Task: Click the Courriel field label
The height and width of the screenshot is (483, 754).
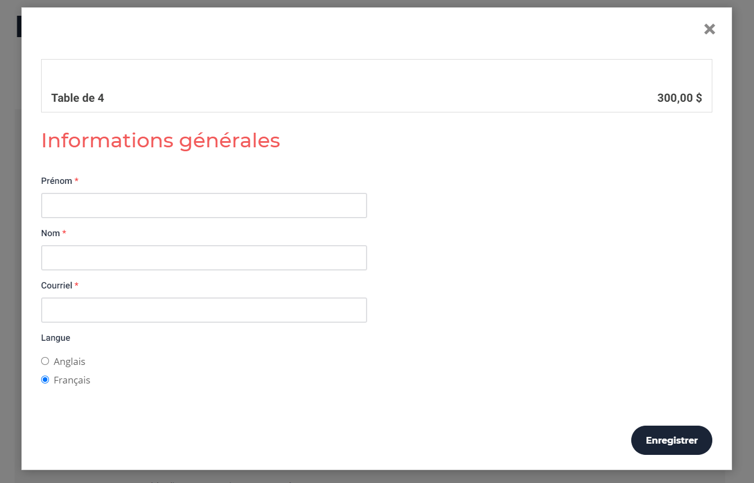Action: pos(56,286)
